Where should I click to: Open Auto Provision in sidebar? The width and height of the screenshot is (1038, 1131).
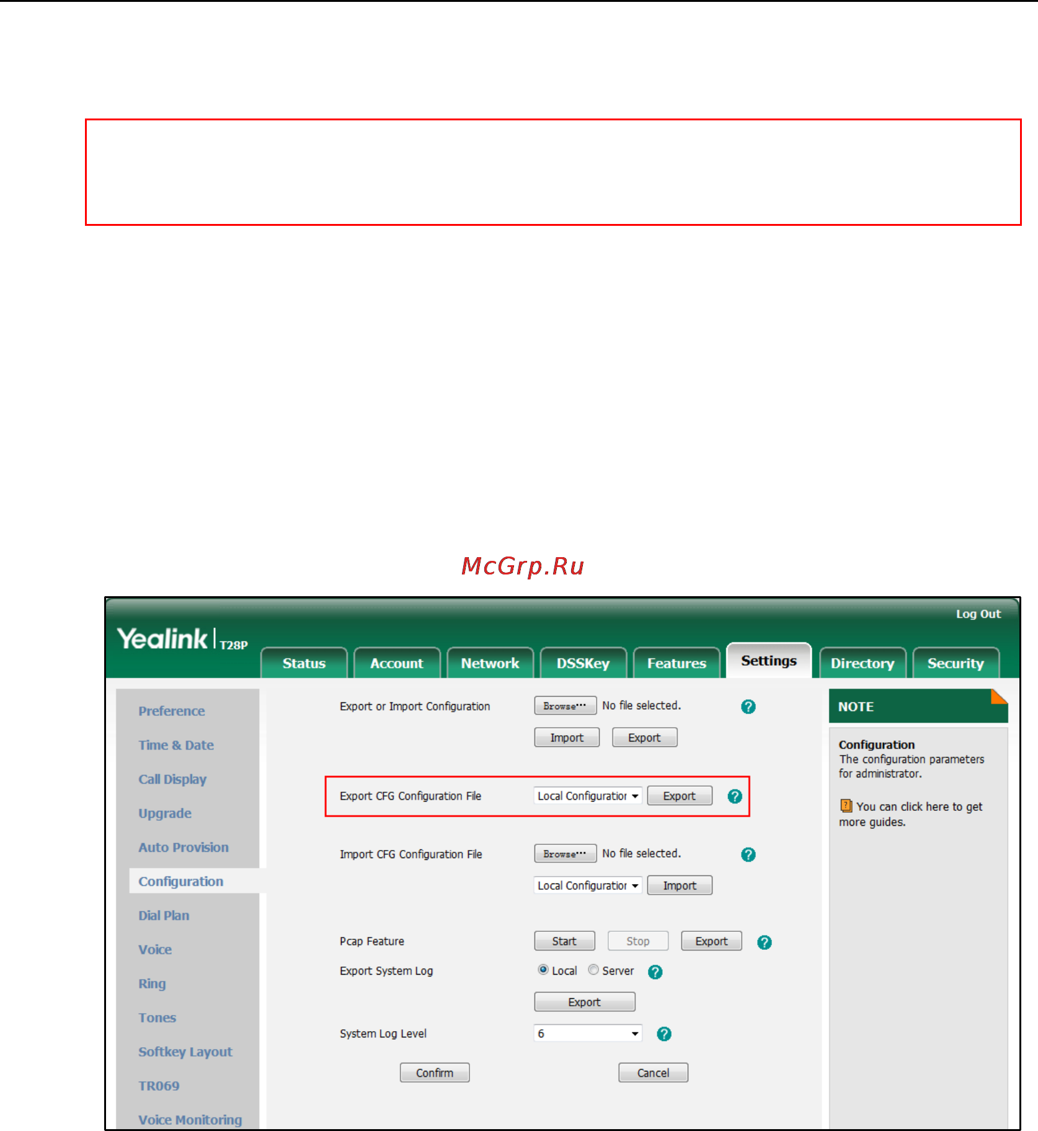tap(184, 847)
